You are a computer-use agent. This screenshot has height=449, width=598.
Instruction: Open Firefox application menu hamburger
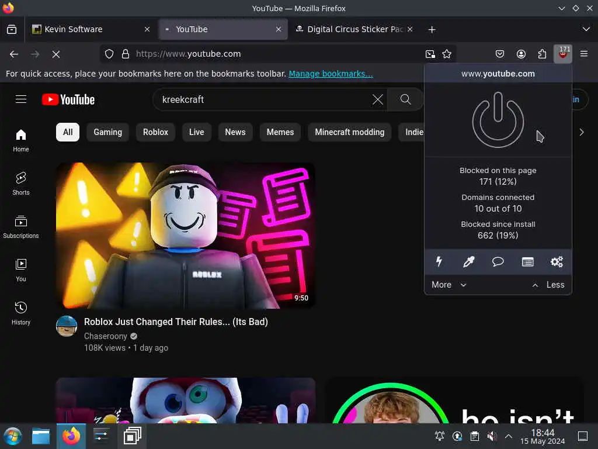(x=584, y=54)
